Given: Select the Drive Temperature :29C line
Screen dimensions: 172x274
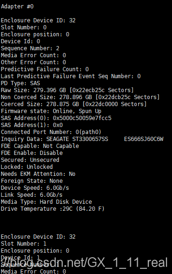Looking at the screenshot, I should [x=53, y=209].
